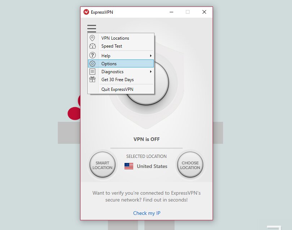Viewport: 292px width, 230px height.
Task: Click the document icon beside Diagnostics
Action: pyautogui.click(x=92, y=72)
